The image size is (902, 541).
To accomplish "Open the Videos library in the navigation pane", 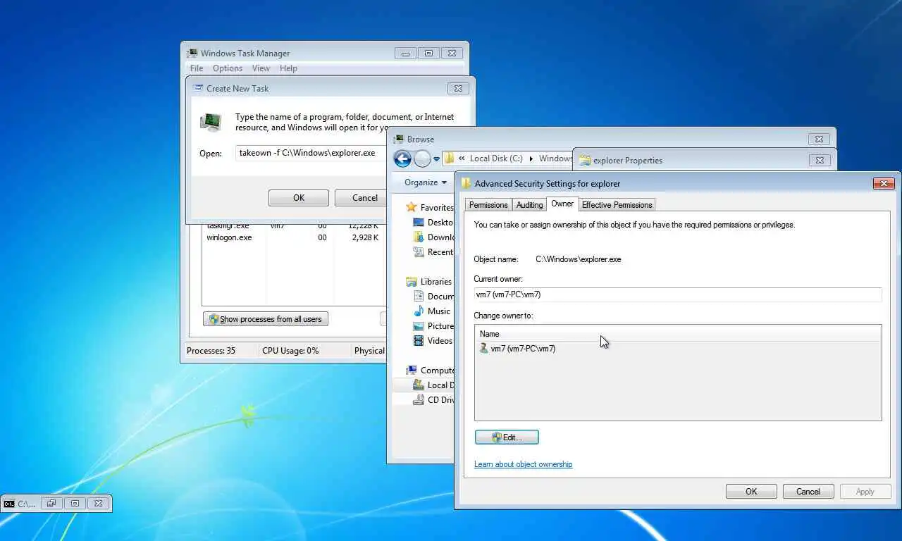I will coord(433,340).
